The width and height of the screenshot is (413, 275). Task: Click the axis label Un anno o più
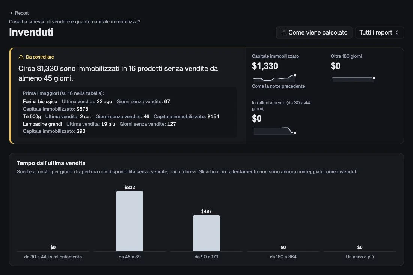(x=360, y=257)
